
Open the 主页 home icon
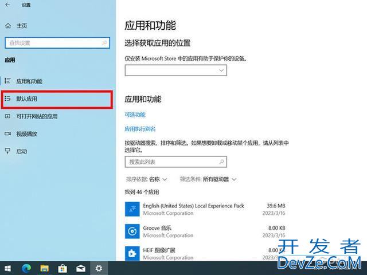coord(8,26)
